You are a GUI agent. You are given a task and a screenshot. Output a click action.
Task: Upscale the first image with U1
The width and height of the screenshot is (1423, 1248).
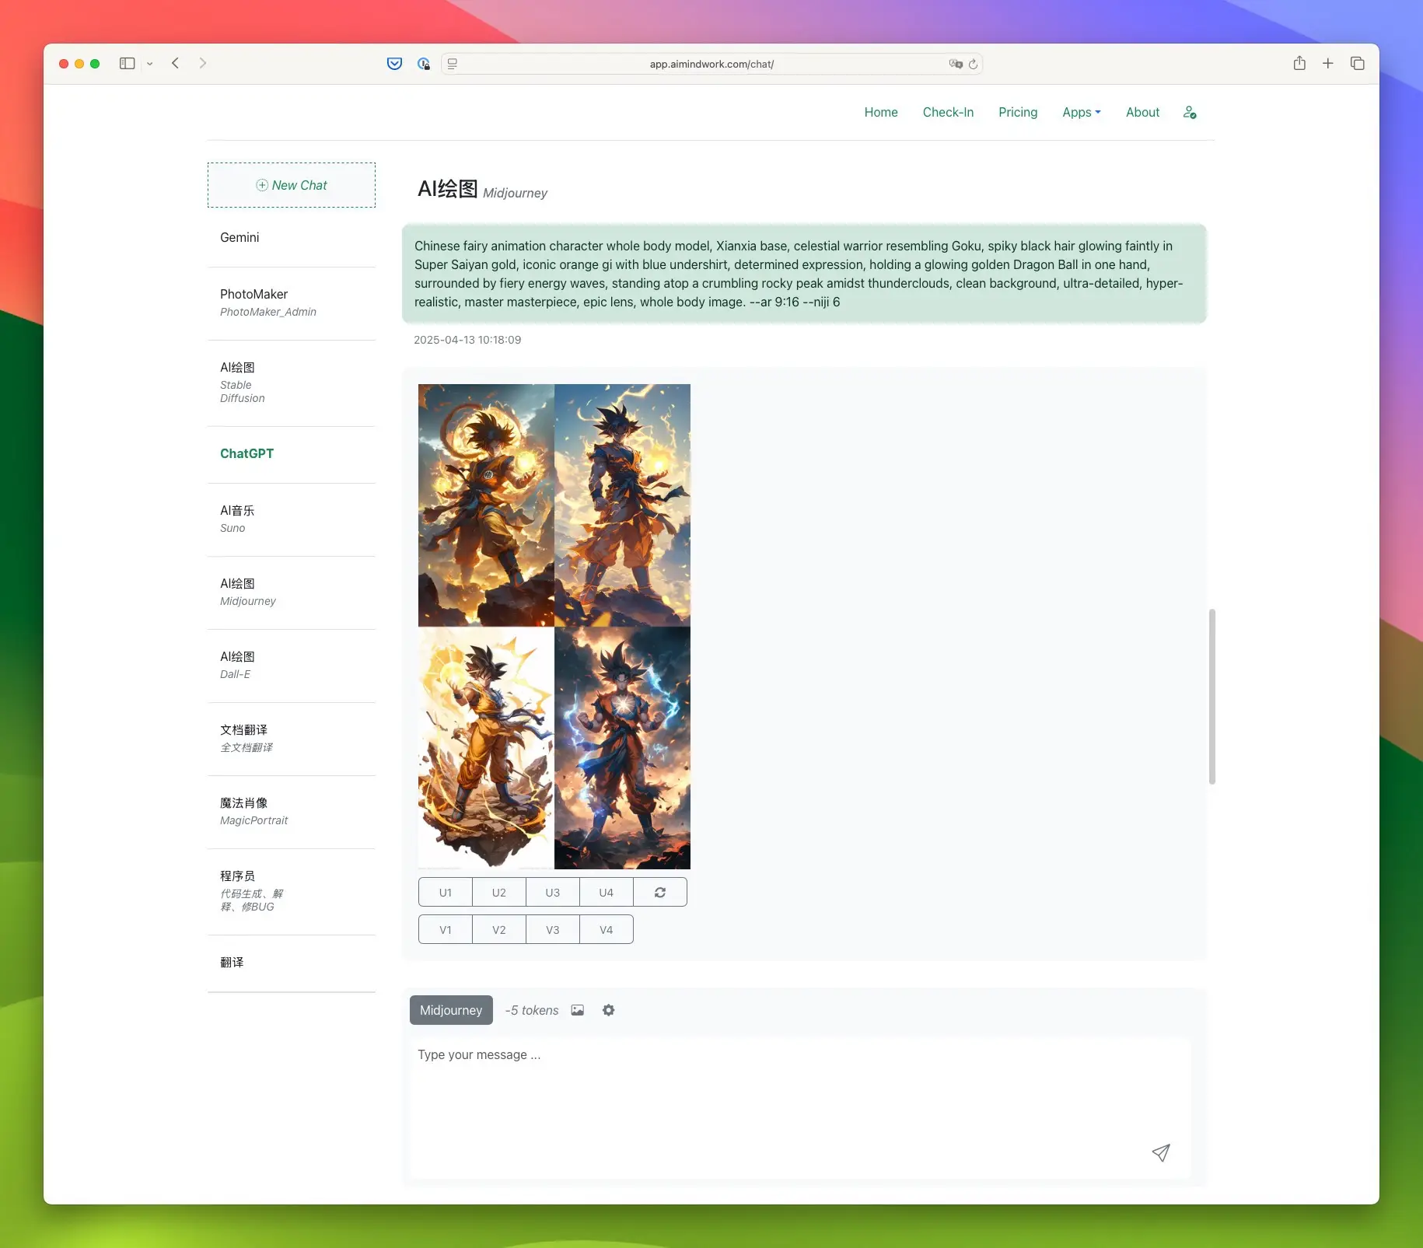point(446,893)
